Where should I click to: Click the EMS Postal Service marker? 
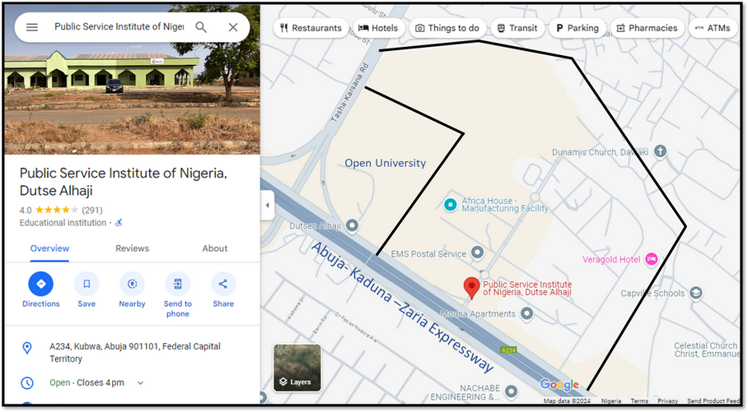tap(478, 252)
